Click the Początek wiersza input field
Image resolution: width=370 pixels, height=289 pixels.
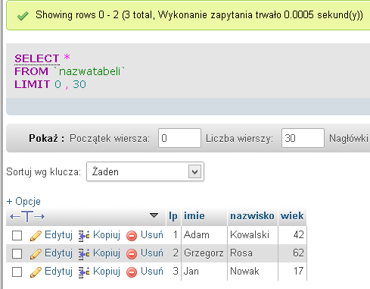pyautogui.click(x=179, y=138)
